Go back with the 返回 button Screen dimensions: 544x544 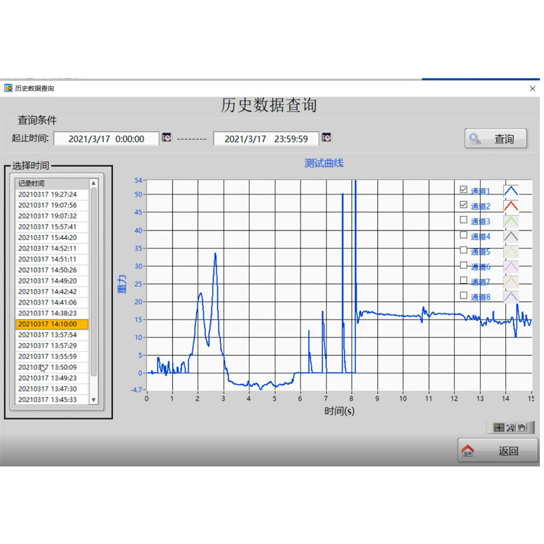[498, 450]
